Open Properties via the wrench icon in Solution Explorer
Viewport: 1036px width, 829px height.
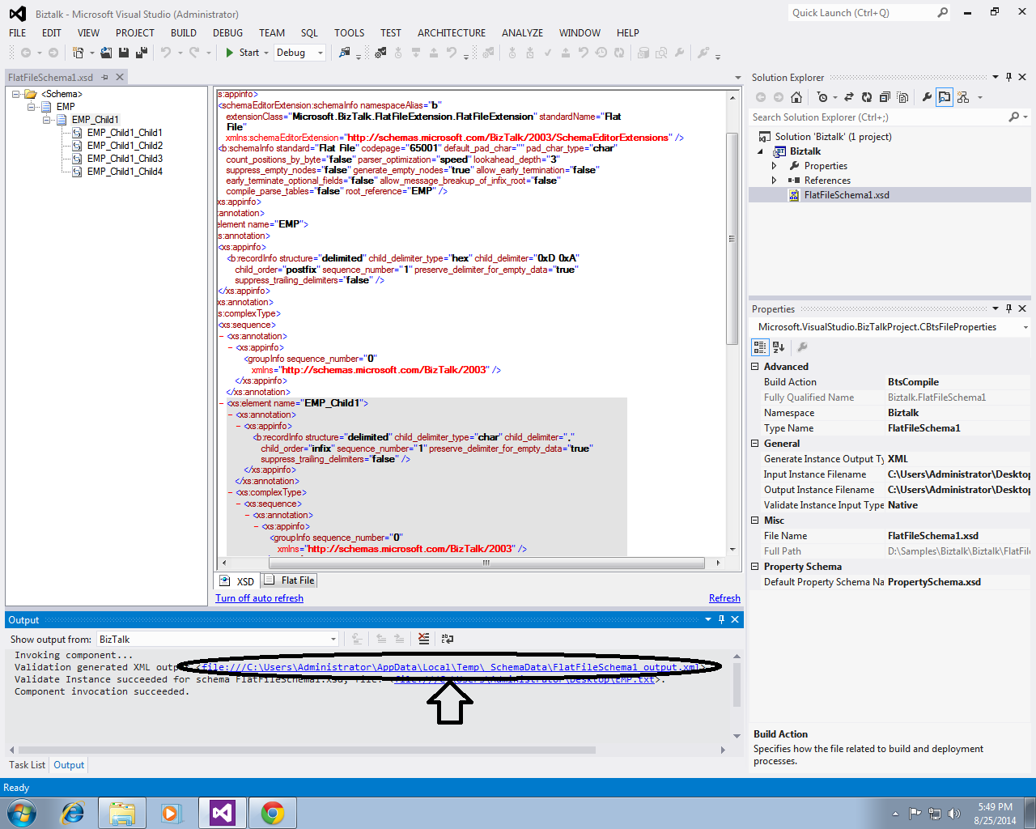[x=927, y=97]
